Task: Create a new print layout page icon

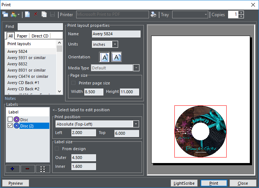Action: point(28,14)
